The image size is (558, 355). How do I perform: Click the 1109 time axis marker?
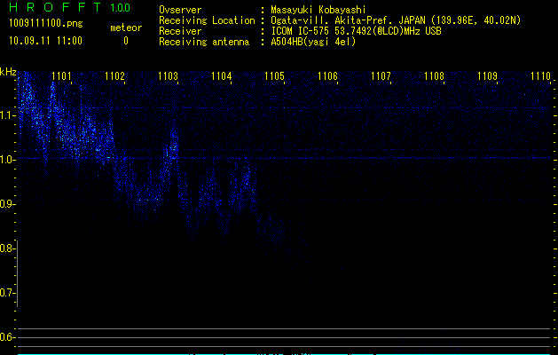pyautogui.click(x=488, y=76)
